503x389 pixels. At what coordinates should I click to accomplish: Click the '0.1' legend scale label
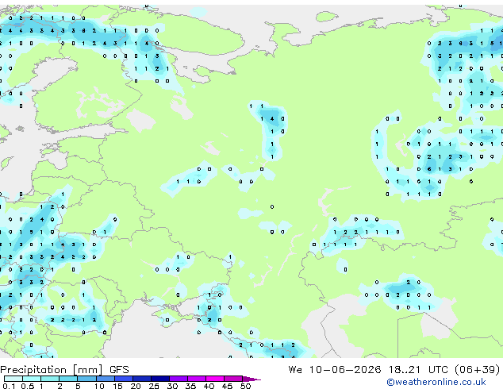10,386
